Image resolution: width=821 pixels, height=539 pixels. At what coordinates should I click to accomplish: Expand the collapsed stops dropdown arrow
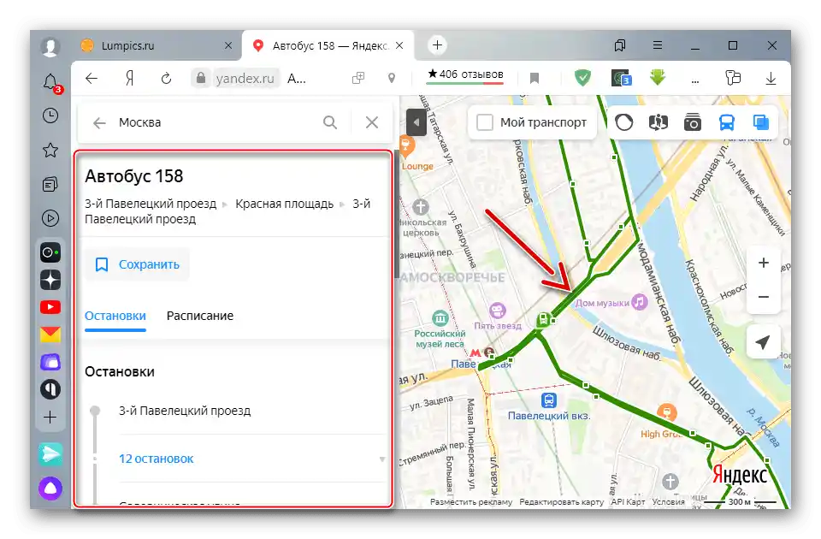(x=382, y=459)
